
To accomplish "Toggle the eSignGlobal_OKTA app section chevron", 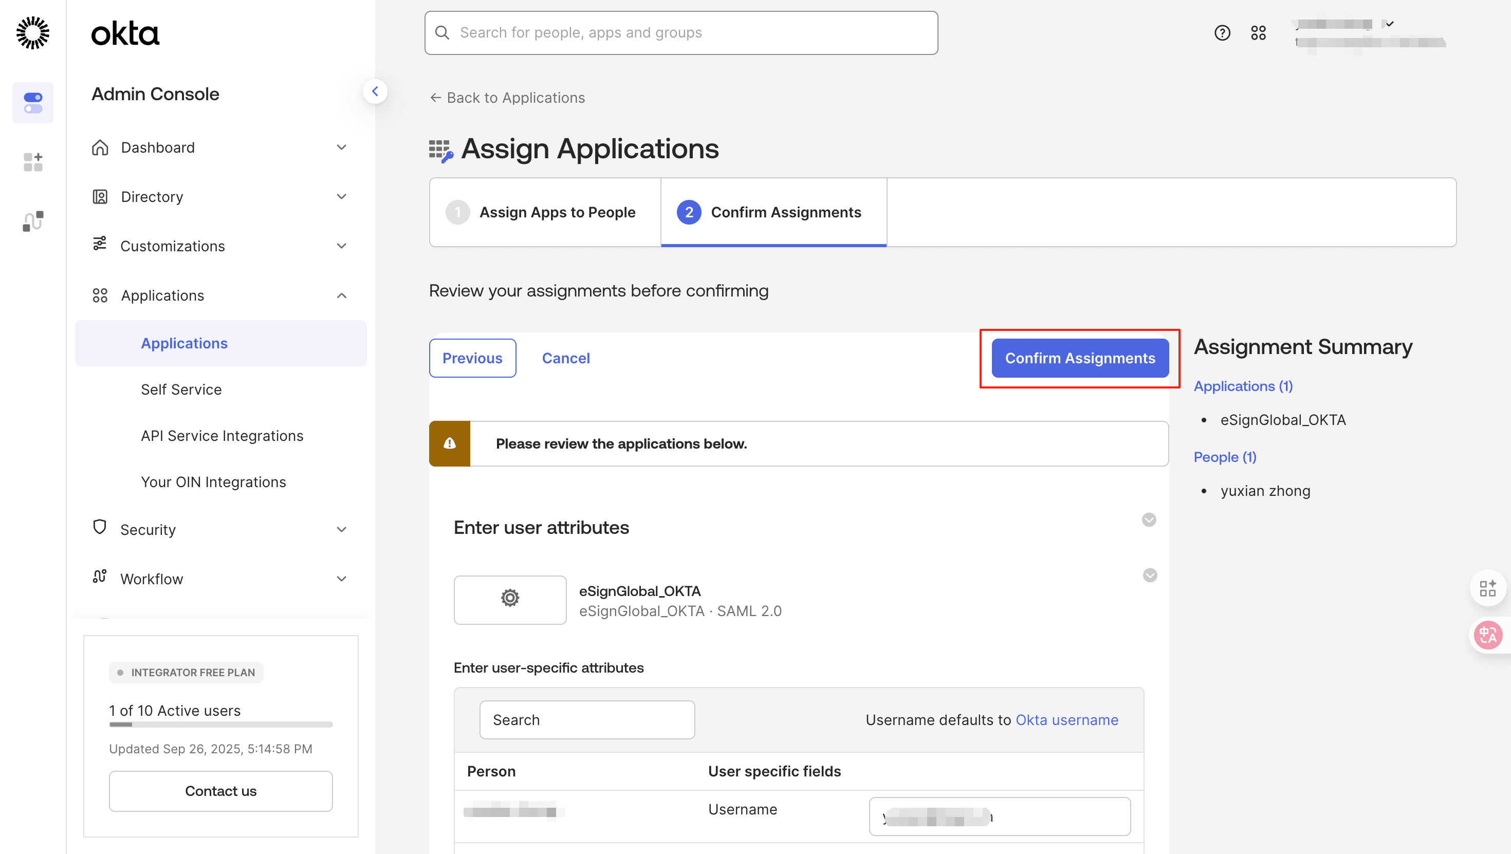I will coord(1150,575).
